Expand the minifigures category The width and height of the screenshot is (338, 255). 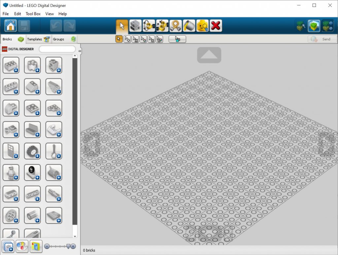[11, 173]
